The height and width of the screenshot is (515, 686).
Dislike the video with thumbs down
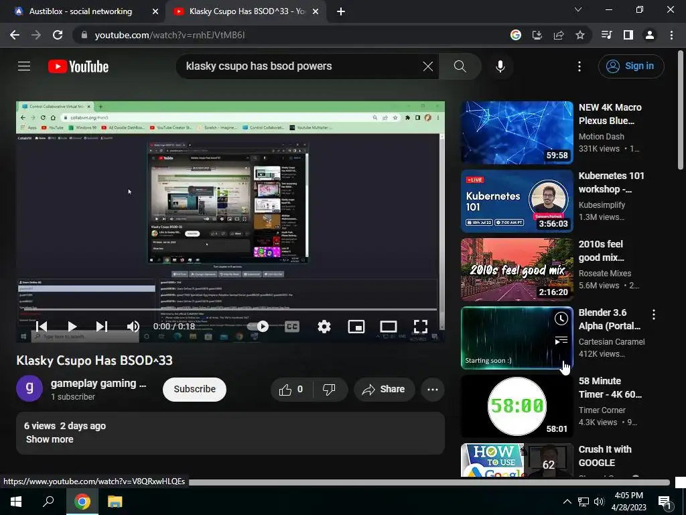pos(329,390)
